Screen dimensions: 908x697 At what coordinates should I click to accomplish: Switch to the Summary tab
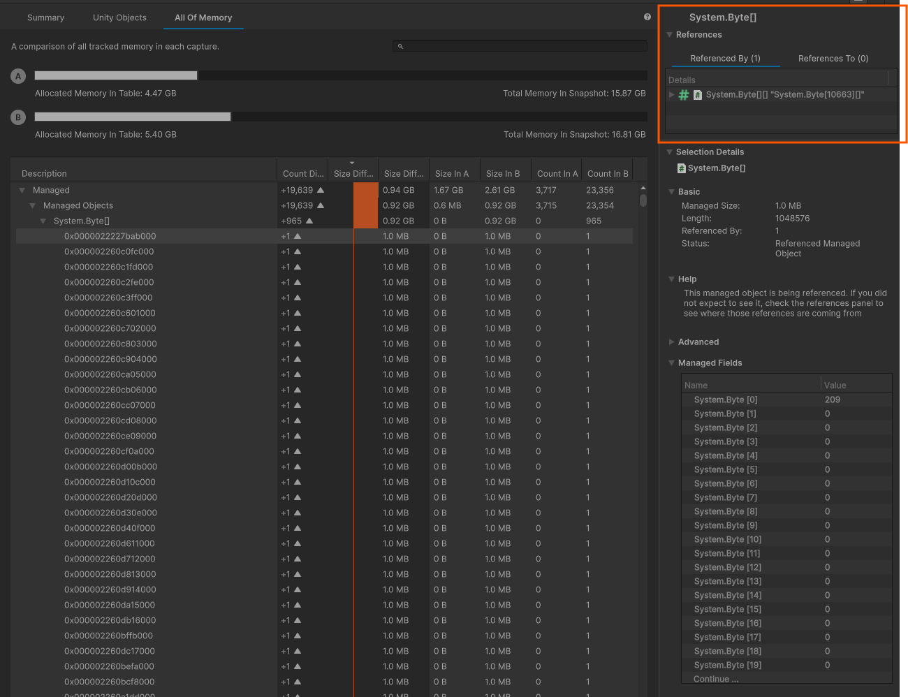pyautogui.click(x=45, y=17)
